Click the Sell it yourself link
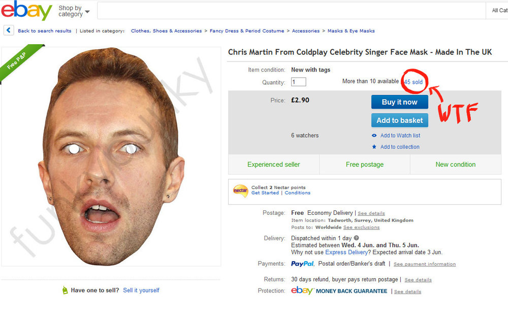 pyautogui.click(x=141, y=290)
